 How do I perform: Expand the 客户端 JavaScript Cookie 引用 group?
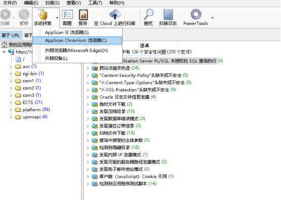point(88,177)
